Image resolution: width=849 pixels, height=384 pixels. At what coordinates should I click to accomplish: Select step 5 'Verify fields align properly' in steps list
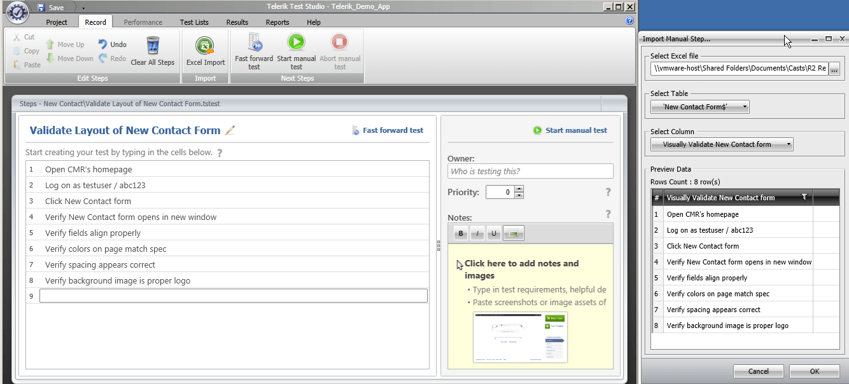click(x=228, y=233)
